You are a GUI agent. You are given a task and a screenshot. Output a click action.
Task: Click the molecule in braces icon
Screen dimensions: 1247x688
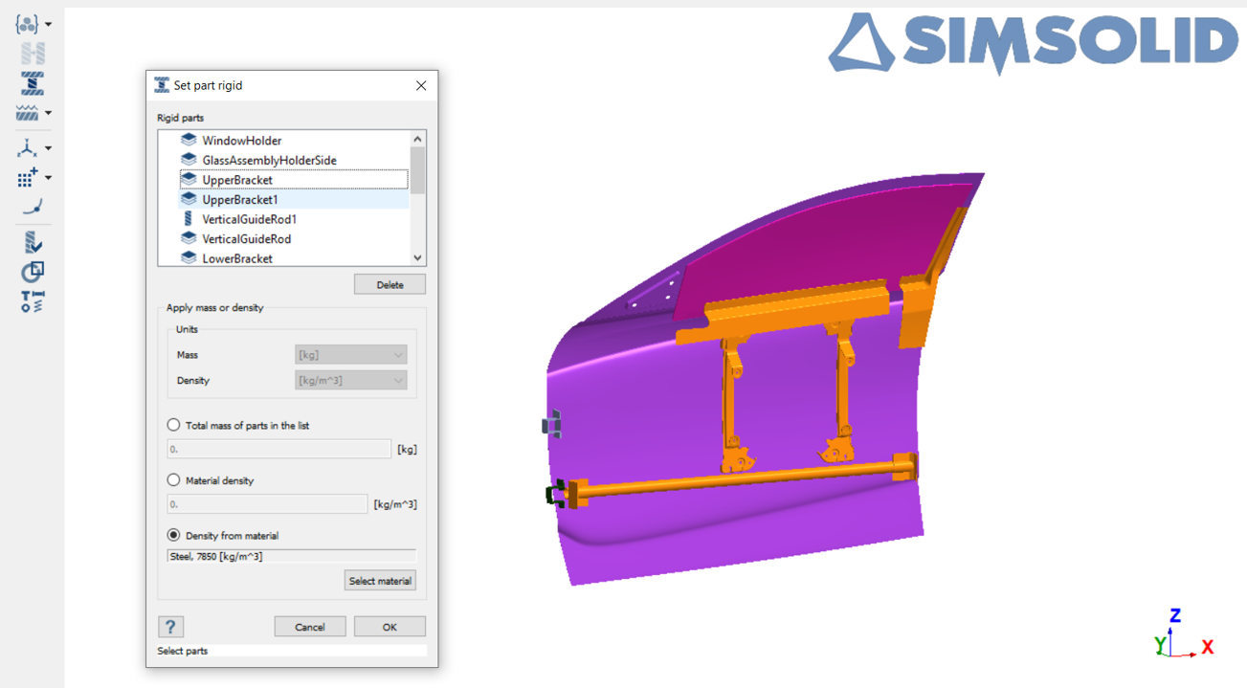coord(28,24)
